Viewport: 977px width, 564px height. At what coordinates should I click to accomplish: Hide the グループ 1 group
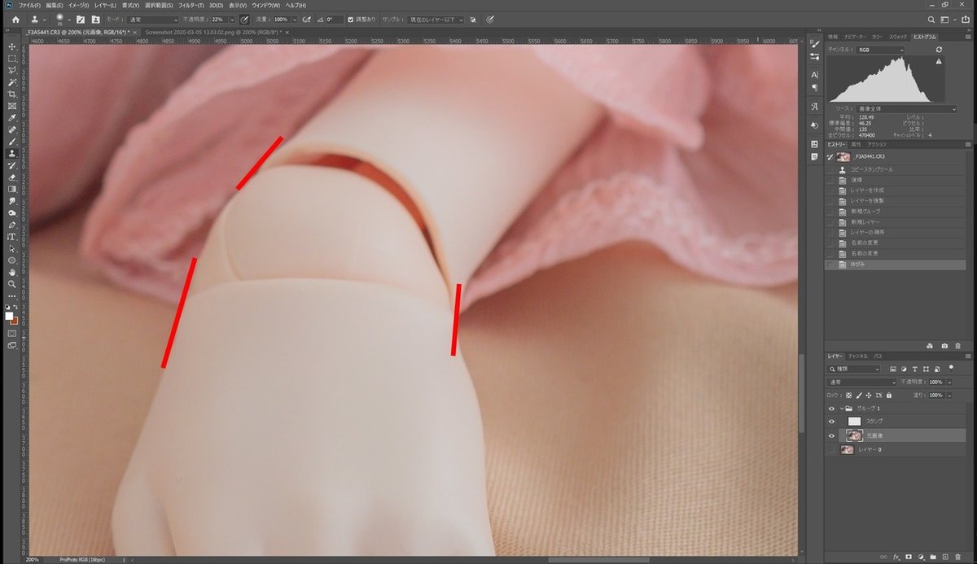coord(831,408)
